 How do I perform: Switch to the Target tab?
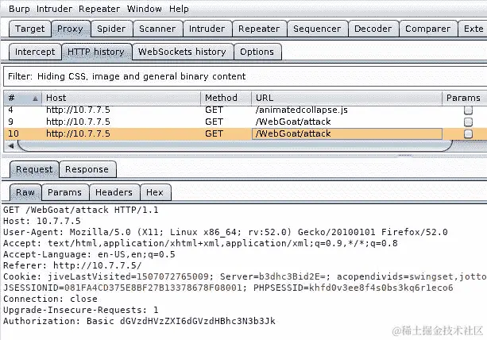[30, 29]
